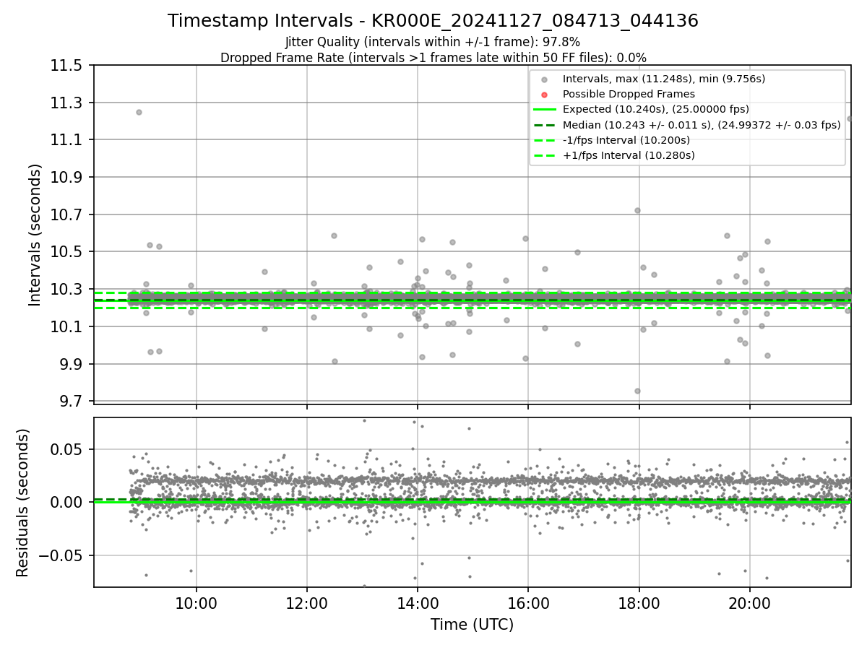
Task: Select the 'Jitter Quality' subtitle line
Action: click(x=433, y=42)
